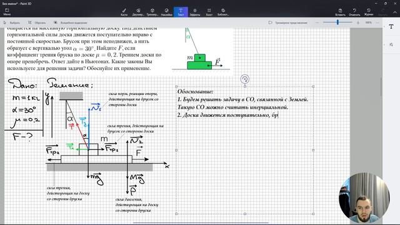The width and height of the screenshot is (400, 225).
Task: Click the 'Обоснование:' heading text
Action: (x=195, y=92)
